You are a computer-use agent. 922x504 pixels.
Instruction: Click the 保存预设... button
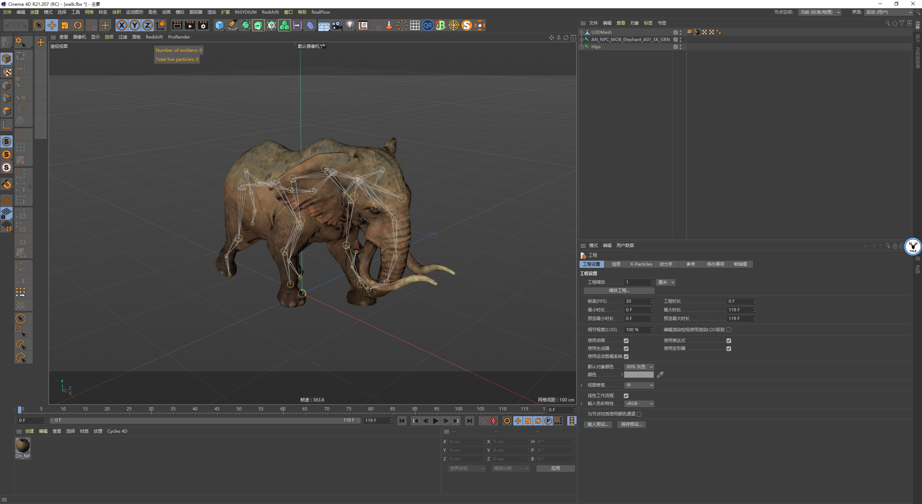pyautogui.click(x=631, y=424)
